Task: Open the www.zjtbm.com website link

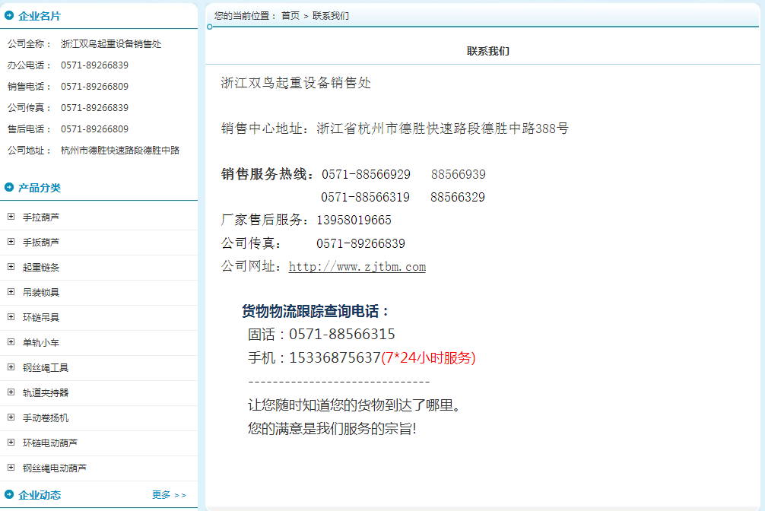Action: click(x=357, y=267)
